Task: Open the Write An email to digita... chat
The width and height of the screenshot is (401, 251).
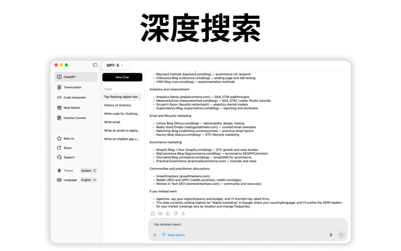Action: point(122,131)
